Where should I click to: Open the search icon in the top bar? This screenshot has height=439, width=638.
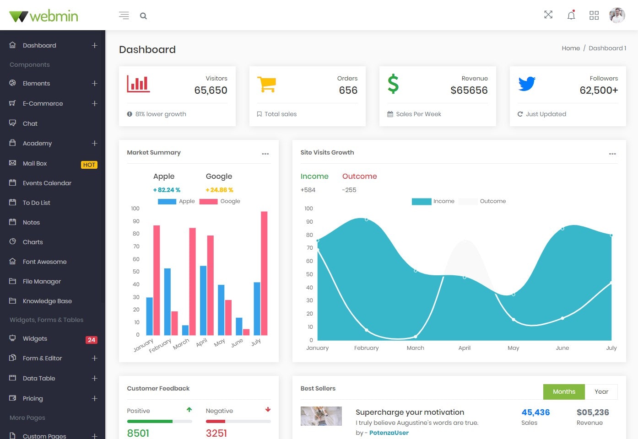[x=143, y=16]
